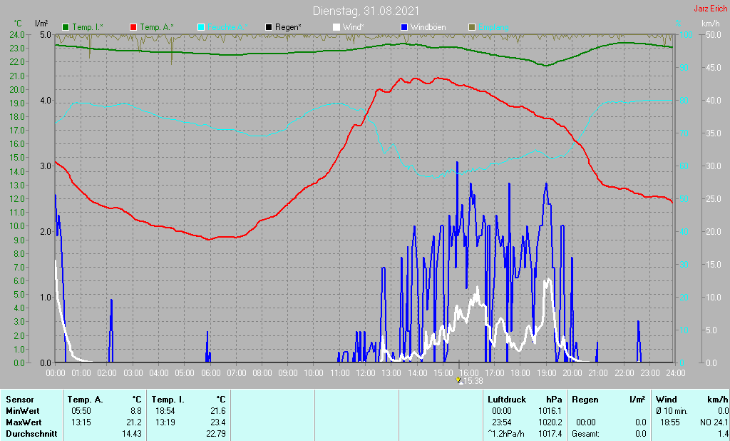Image resolution: width=730 pixels, height=441 pixels.
Task: Select the 'Feuchte A.*' legend label
Action: pyautogui.click(x=227, y=28)
